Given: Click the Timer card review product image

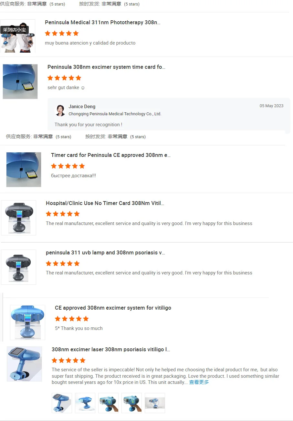Looking at the screenshot, I should pos(24,169).
